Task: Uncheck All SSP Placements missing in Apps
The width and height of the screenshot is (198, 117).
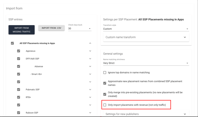Action: pyautogui.click(x=12, y=43)
